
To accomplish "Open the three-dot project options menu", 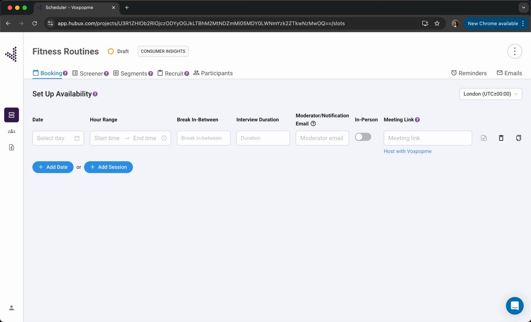I will coord(514,51).
